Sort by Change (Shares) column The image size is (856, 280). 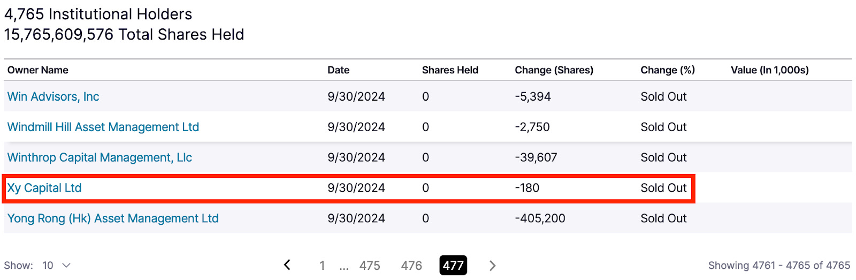point(554,70)
